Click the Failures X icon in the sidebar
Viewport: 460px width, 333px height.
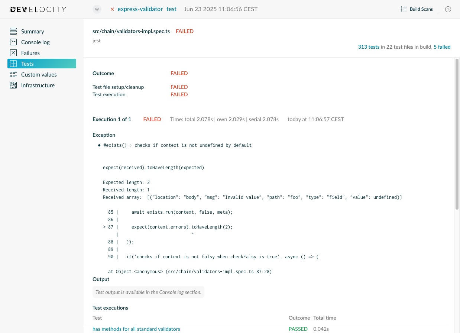point(13,53)
